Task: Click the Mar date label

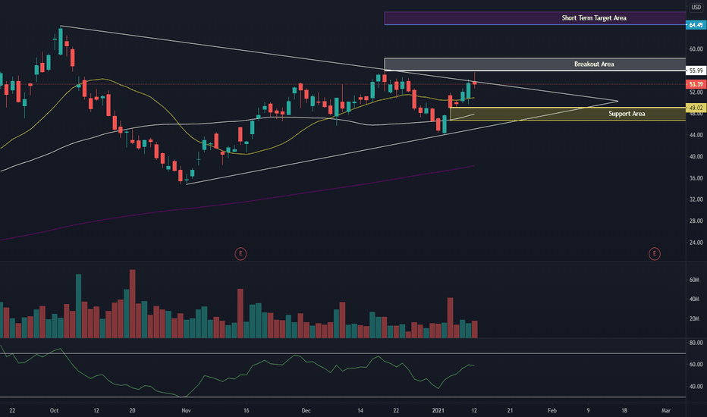Action: pos(666,411)
